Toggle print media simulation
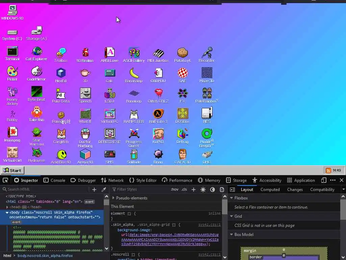346x260 pixels. pos(222,190)
